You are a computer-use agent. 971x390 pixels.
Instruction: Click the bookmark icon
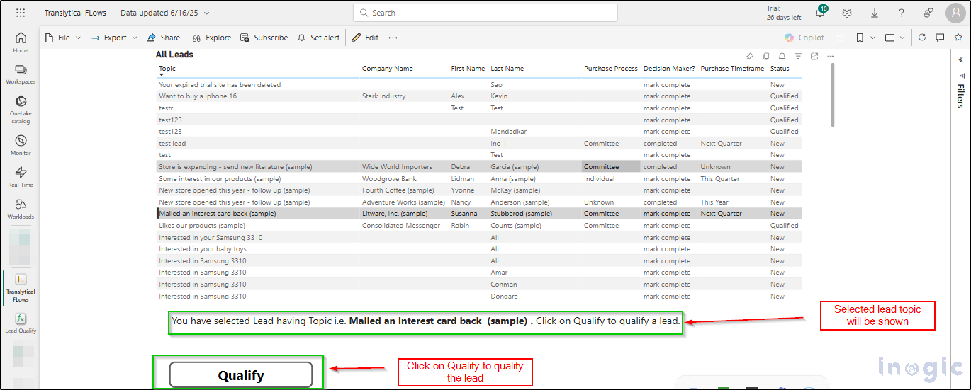(x=859, y=38)
